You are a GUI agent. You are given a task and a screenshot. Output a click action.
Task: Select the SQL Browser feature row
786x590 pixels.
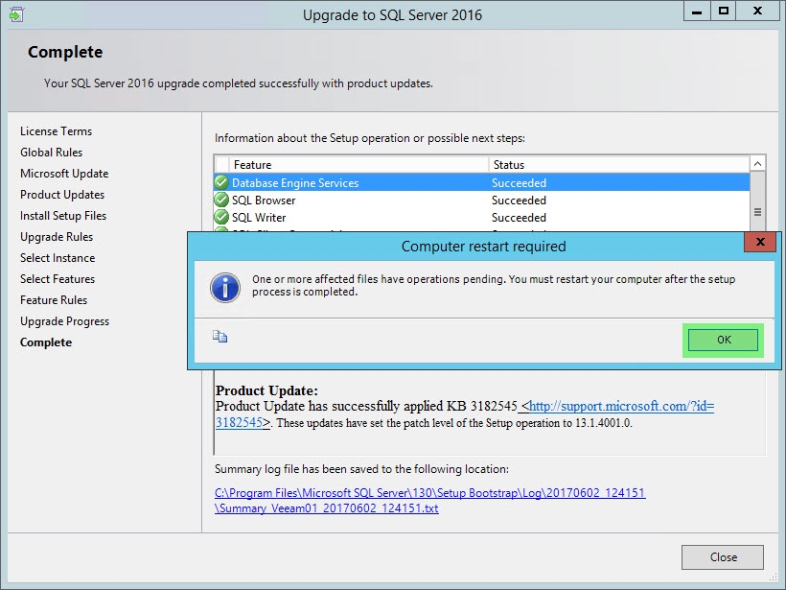point(482,201)
